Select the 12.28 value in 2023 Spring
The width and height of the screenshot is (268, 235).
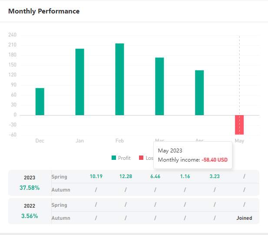pos(126,177)
